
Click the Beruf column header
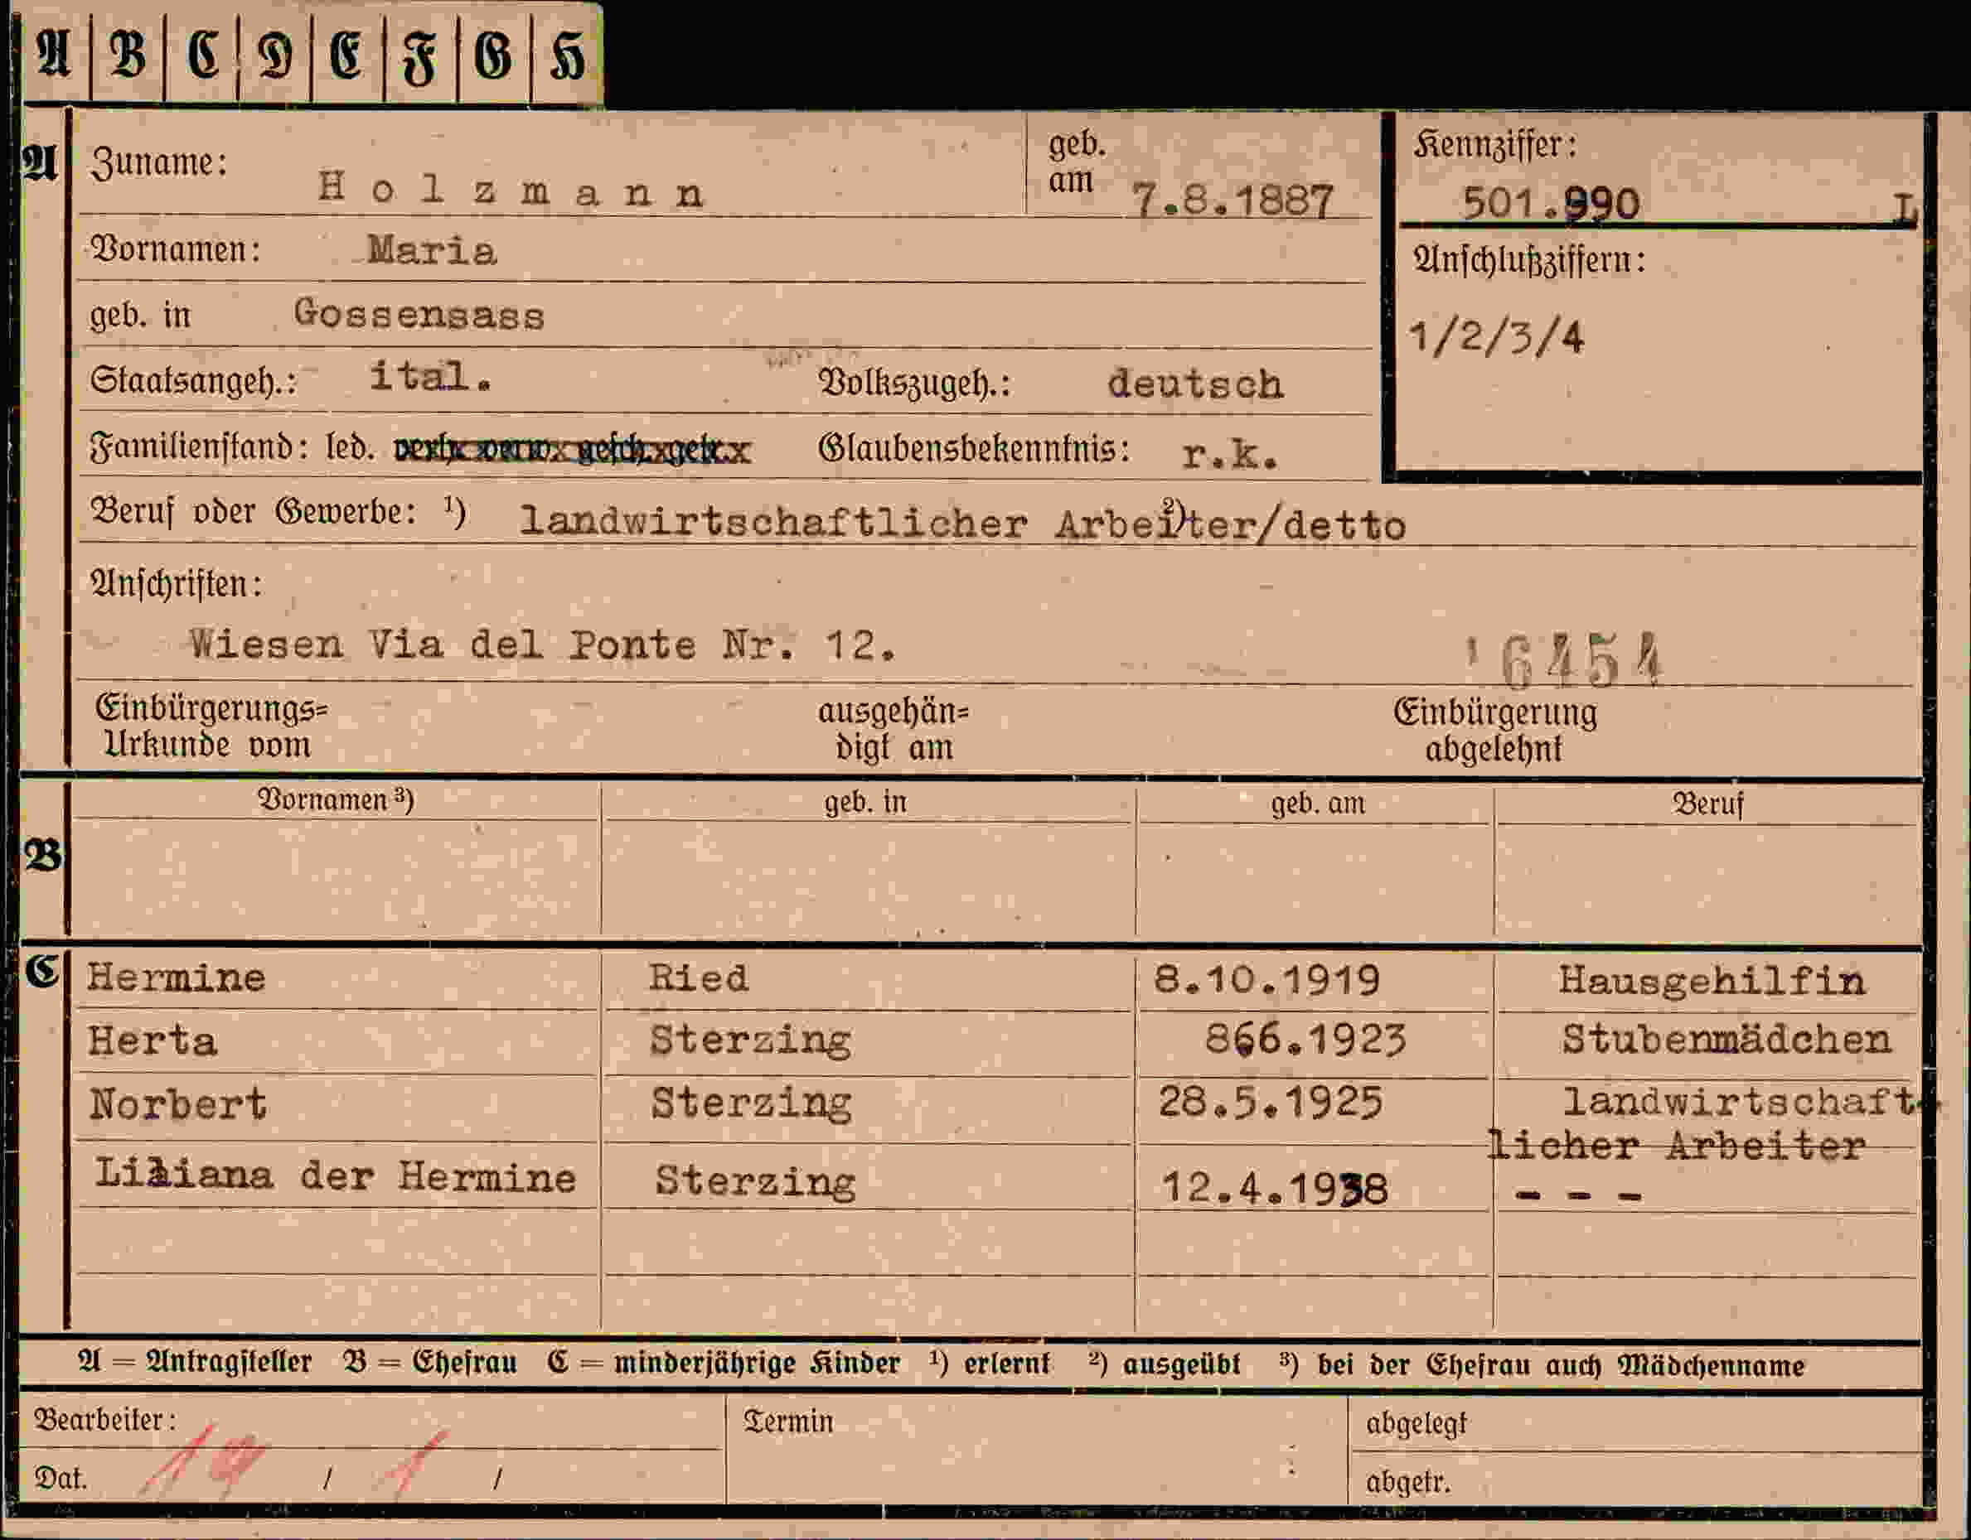tap(1707, 803)
